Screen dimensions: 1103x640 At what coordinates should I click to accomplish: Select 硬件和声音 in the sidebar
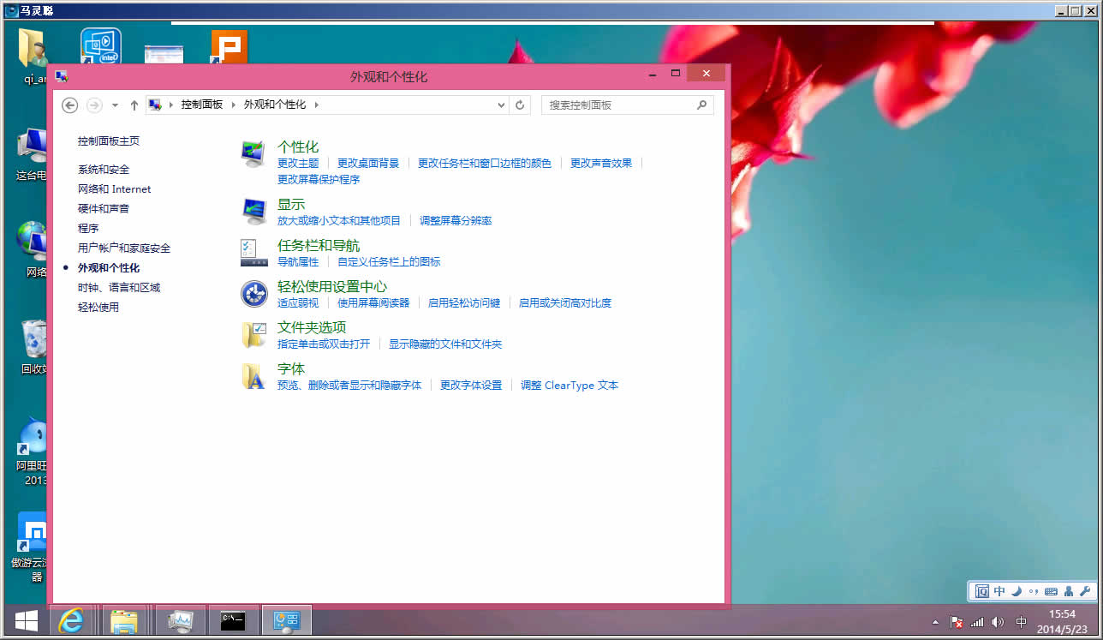[104, 209]
